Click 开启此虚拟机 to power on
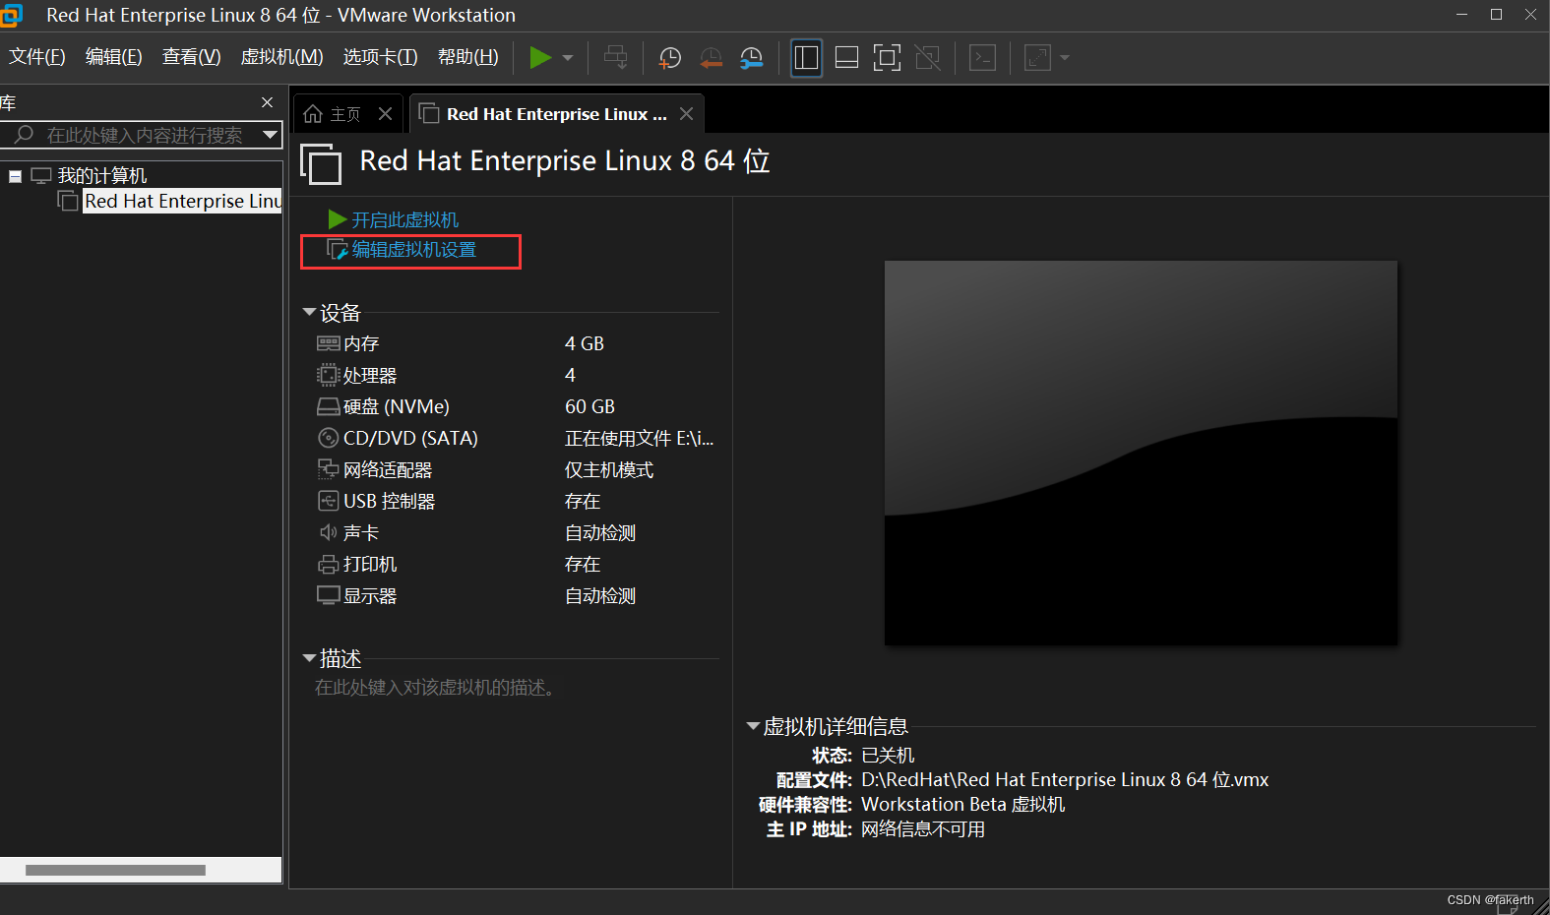Viewport: 1550px width, 915px height. point(405,219)
